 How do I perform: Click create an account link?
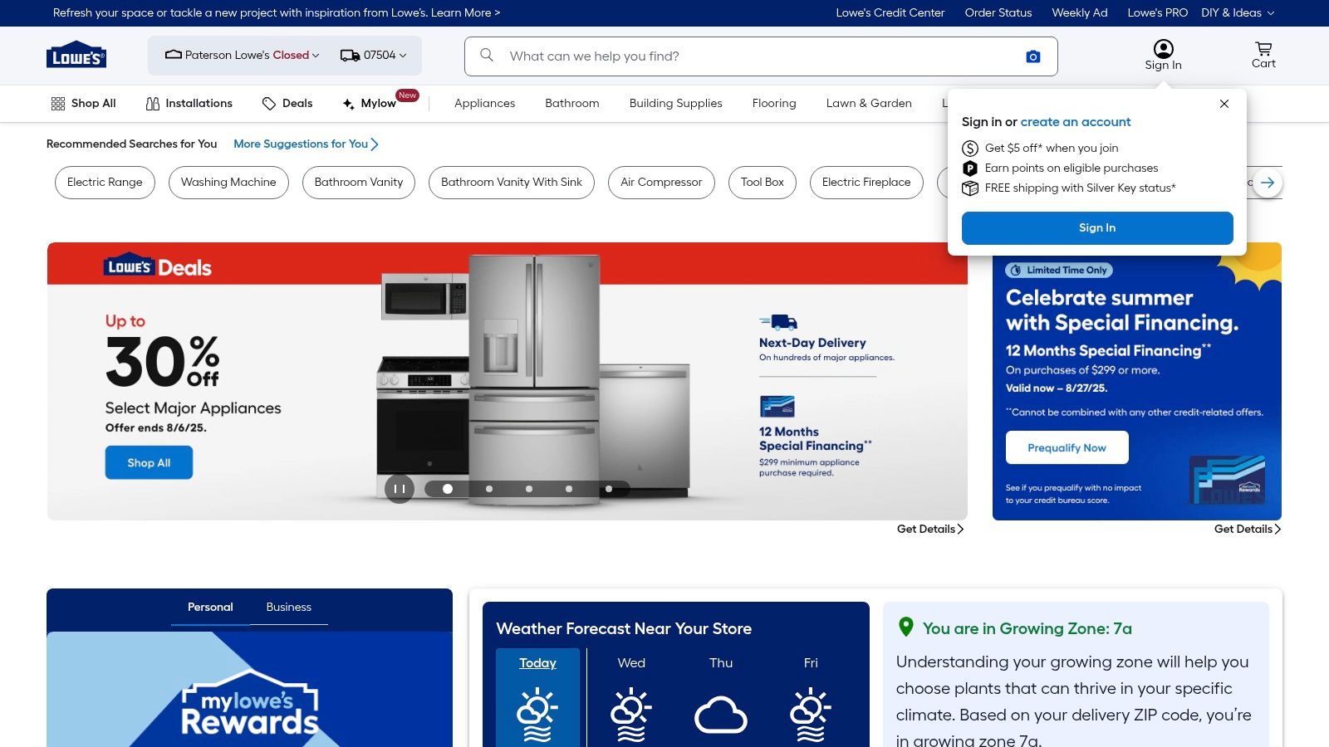[1076, 122]
